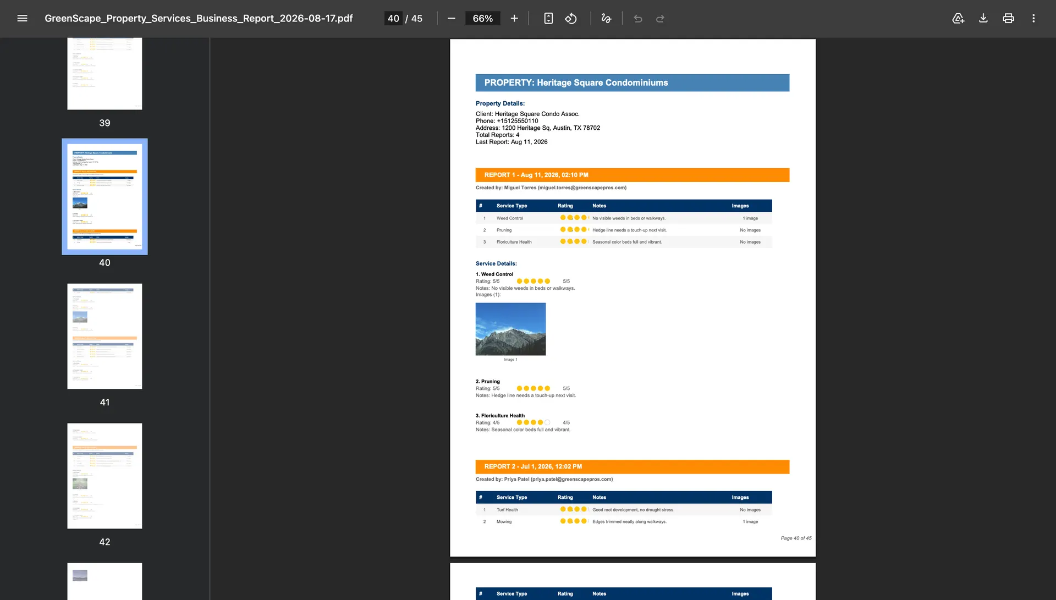Click the fit to page icon
The image size is (1056, 600).
point(548,18)
